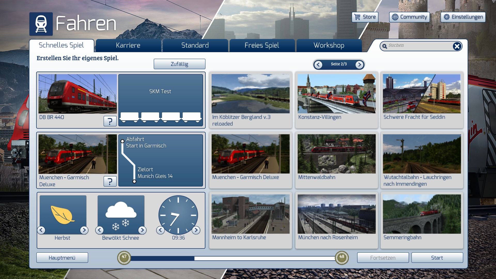This screenshot has width=496, height=279.
Task: Open the SKM Test consist panel
Action: point(161,100)
